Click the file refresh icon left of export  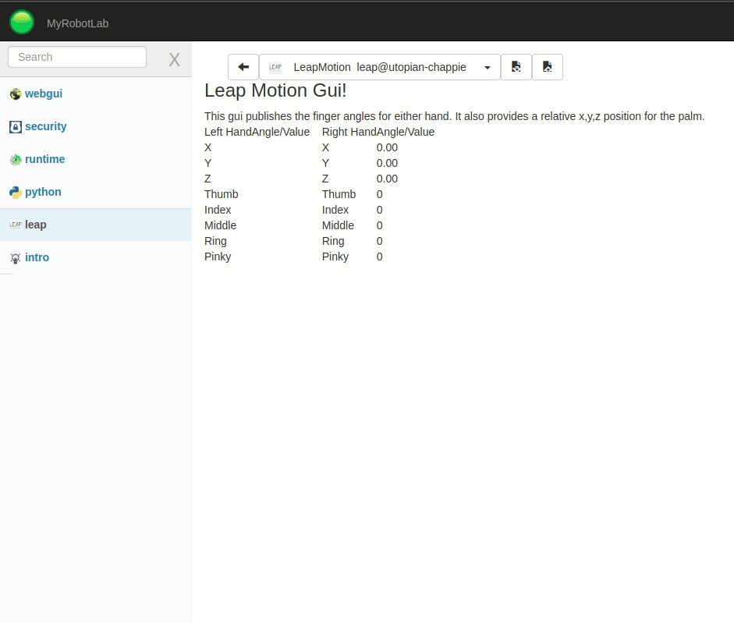click(516, 67)
